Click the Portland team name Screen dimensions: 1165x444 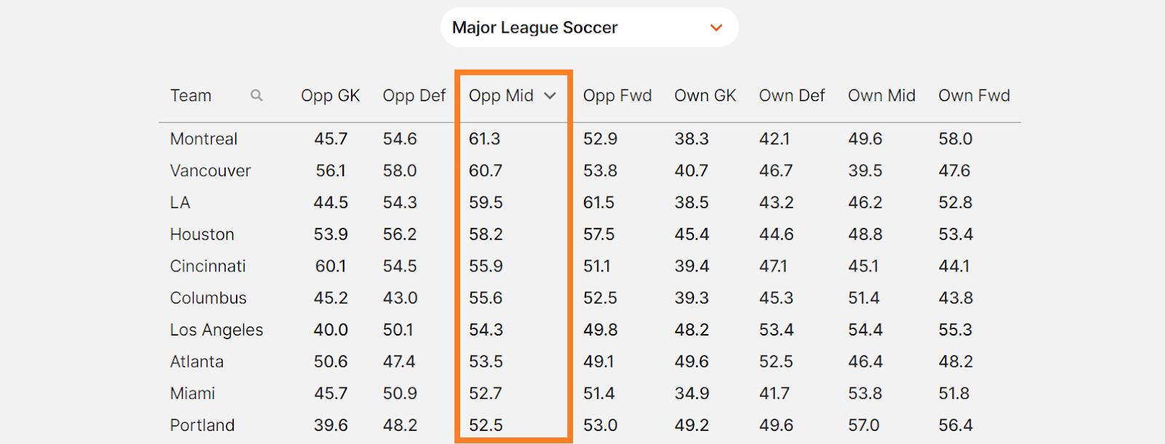202,425
